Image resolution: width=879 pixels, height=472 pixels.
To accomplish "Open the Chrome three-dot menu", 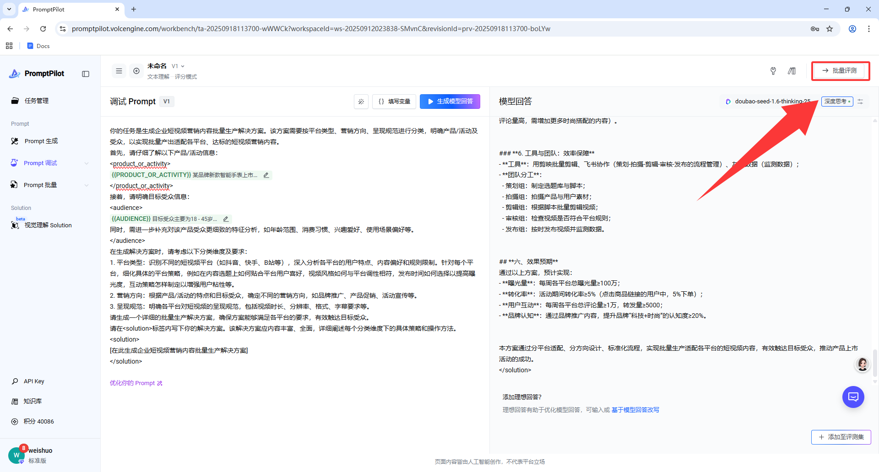I will 869,29.
